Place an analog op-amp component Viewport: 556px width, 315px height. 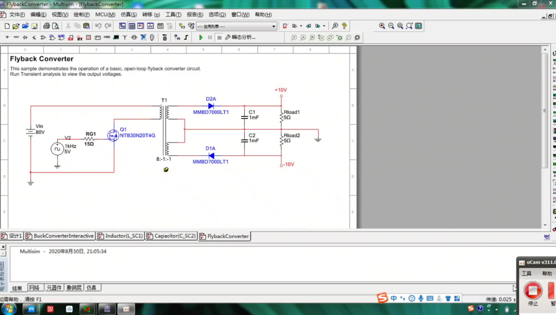[43, 37]
